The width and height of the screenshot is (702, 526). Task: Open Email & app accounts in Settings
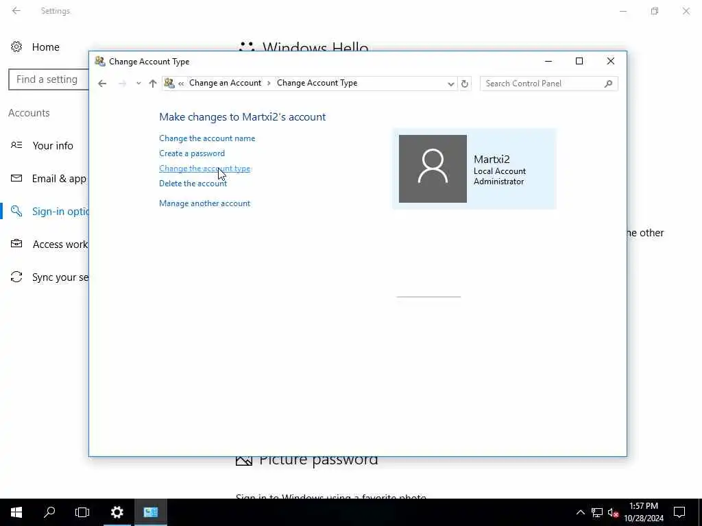(x=59, y=179)
